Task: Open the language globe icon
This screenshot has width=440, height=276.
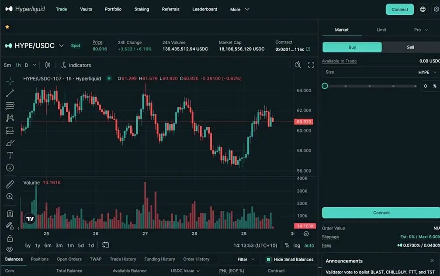Action: click(x=423, y=9)
